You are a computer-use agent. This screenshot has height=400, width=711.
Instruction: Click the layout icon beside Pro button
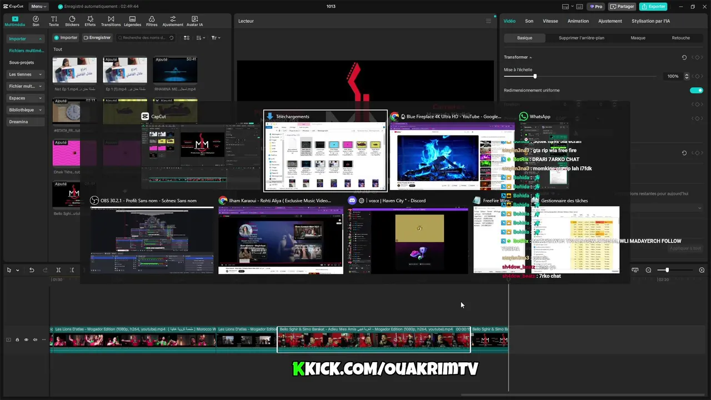[x=565, y=7]
